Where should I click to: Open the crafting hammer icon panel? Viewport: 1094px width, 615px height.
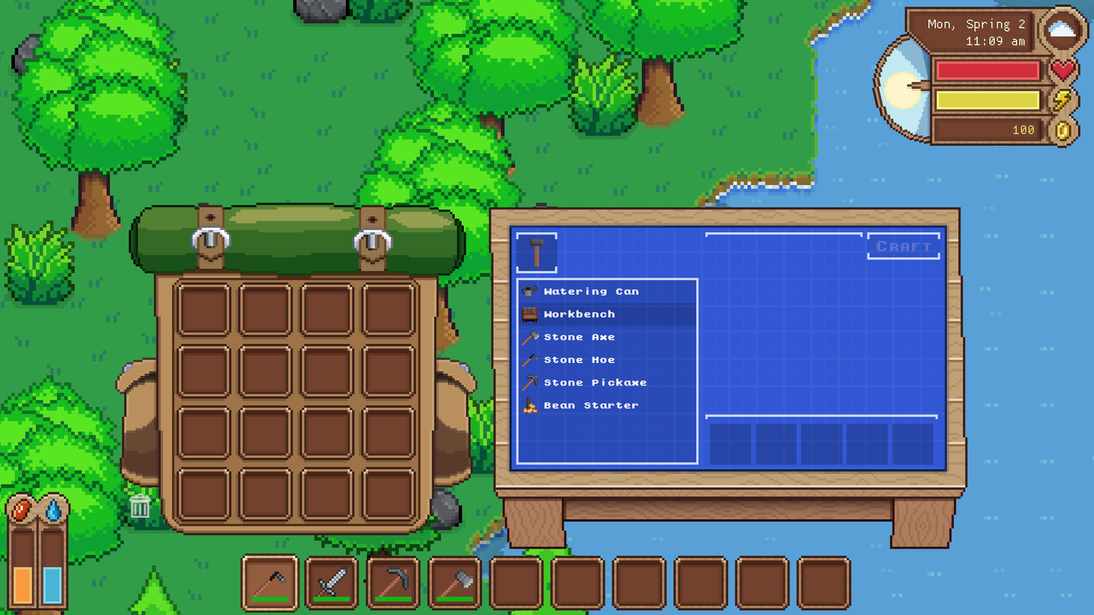click(537, 253)
